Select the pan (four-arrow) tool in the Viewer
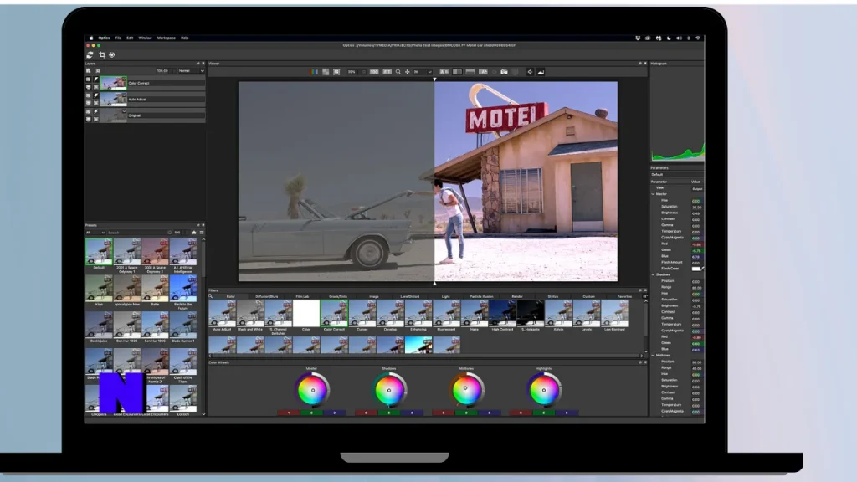Screen dimensions: 857x482 [408, 72]
